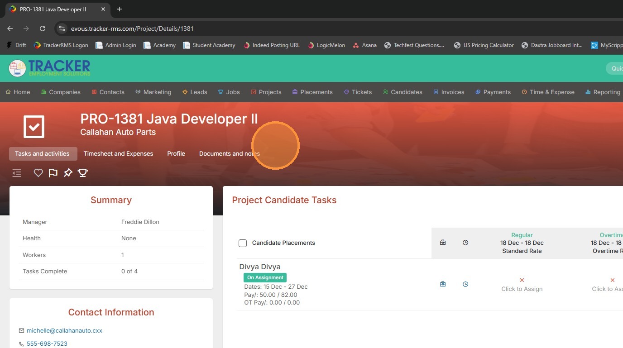Click to Assign under Regular rate
The image size is (623, 348).
tap(522, 289)
